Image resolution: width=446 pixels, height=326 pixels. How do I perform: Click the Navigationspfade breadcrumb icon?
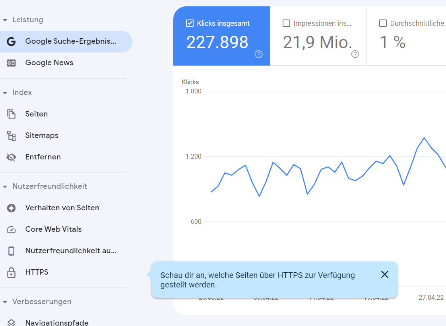pos(11,322)
